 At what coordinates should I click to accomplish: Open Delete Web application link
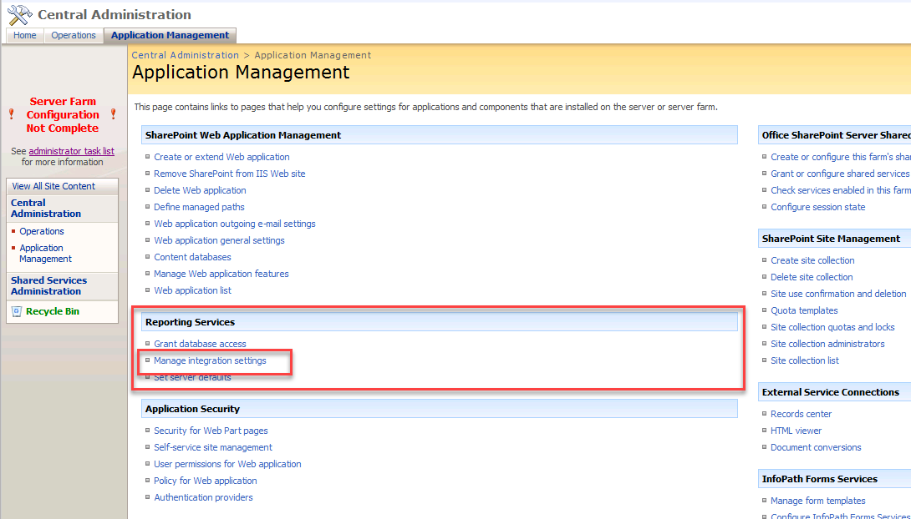click(200, 190)
